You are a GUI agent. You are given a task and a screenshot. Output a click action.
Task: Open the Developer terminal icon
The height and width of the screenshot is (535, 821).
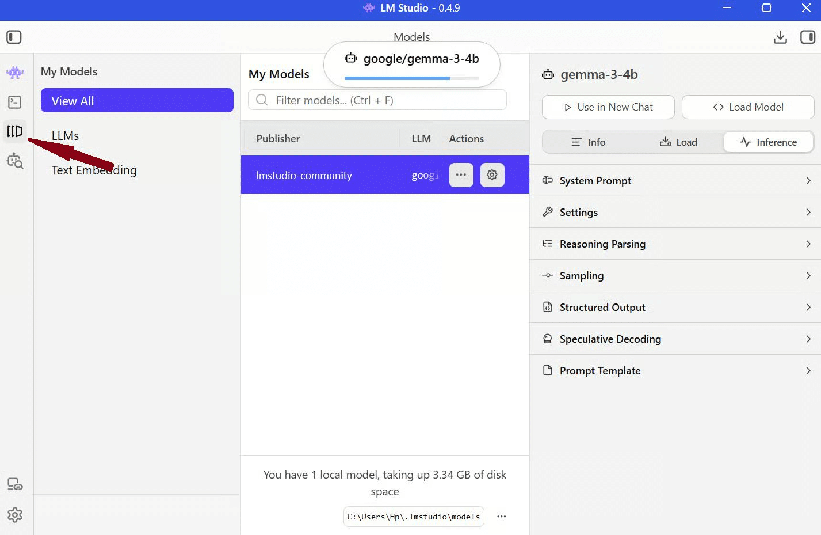15,102
